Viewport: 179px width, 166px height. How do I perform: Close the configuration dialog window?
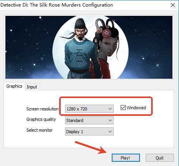(173, 5)
